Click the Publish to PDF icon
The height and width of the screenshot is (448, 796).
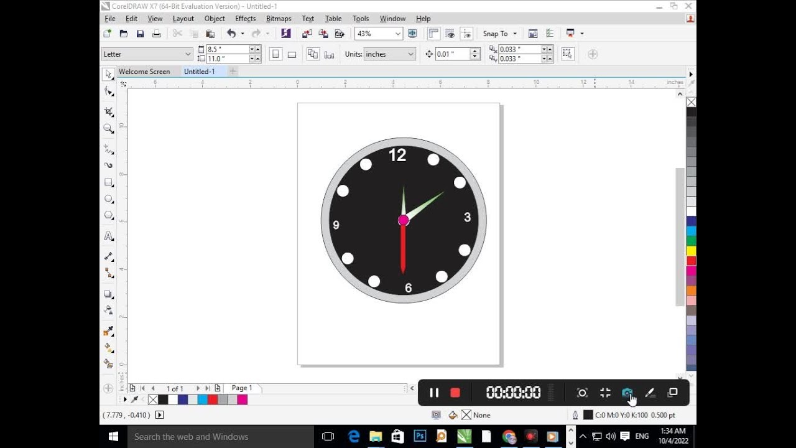click(x=340, y=34)
